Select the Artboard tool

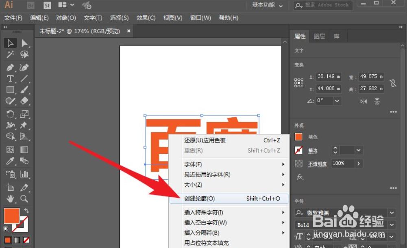click(x=11, y=188)
